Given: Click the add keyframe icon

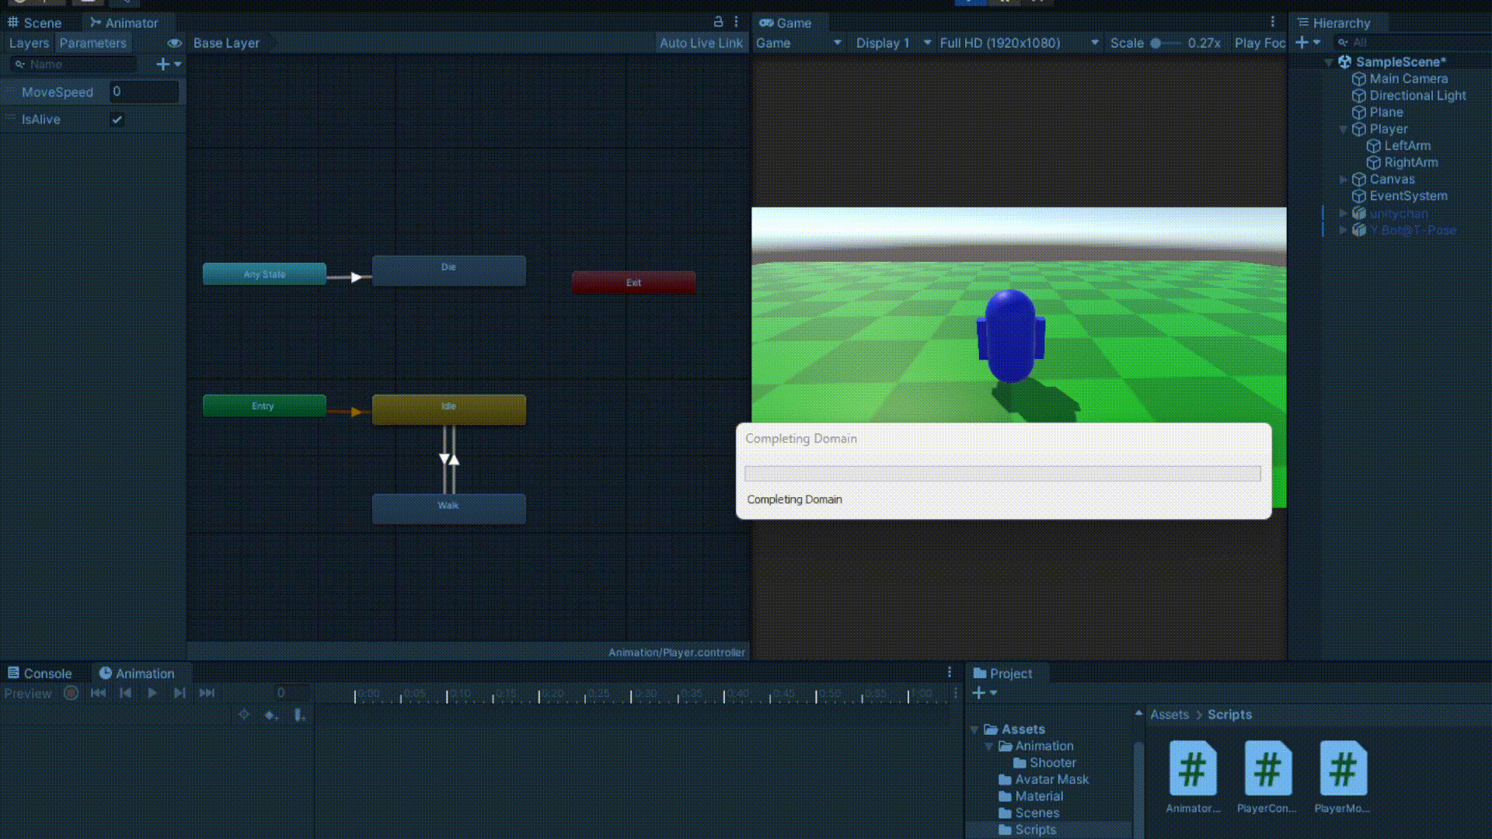Looking at the screenshot, I should point(270,715).
